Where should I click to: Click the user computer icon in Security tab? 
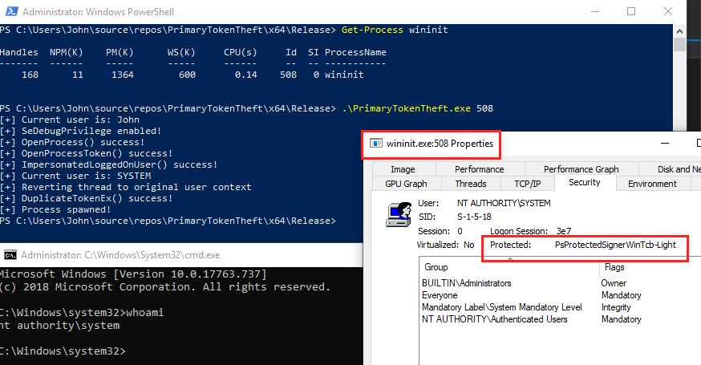399,214
